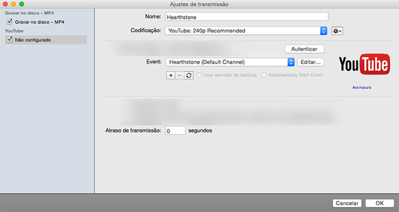Toggle the Gravar no disco – MP4 checkbox

pos(9,21)
